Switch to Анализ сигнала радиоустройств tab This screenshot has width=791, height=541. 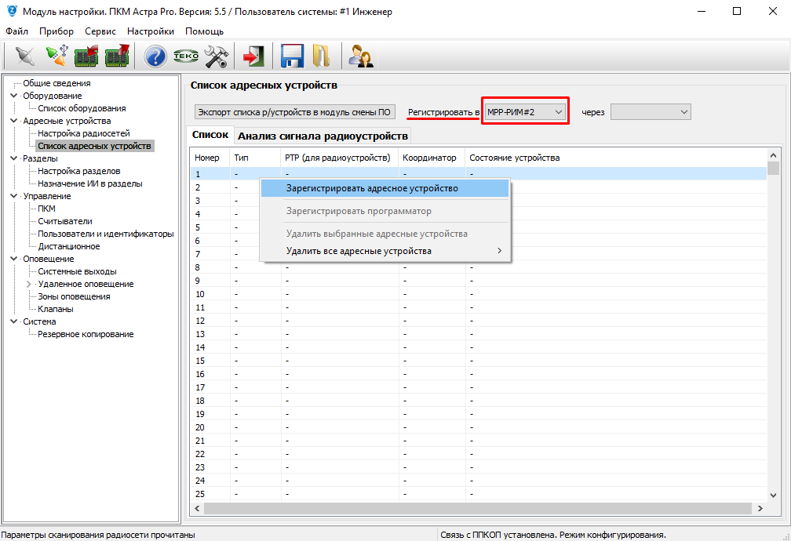click(323, 136)
